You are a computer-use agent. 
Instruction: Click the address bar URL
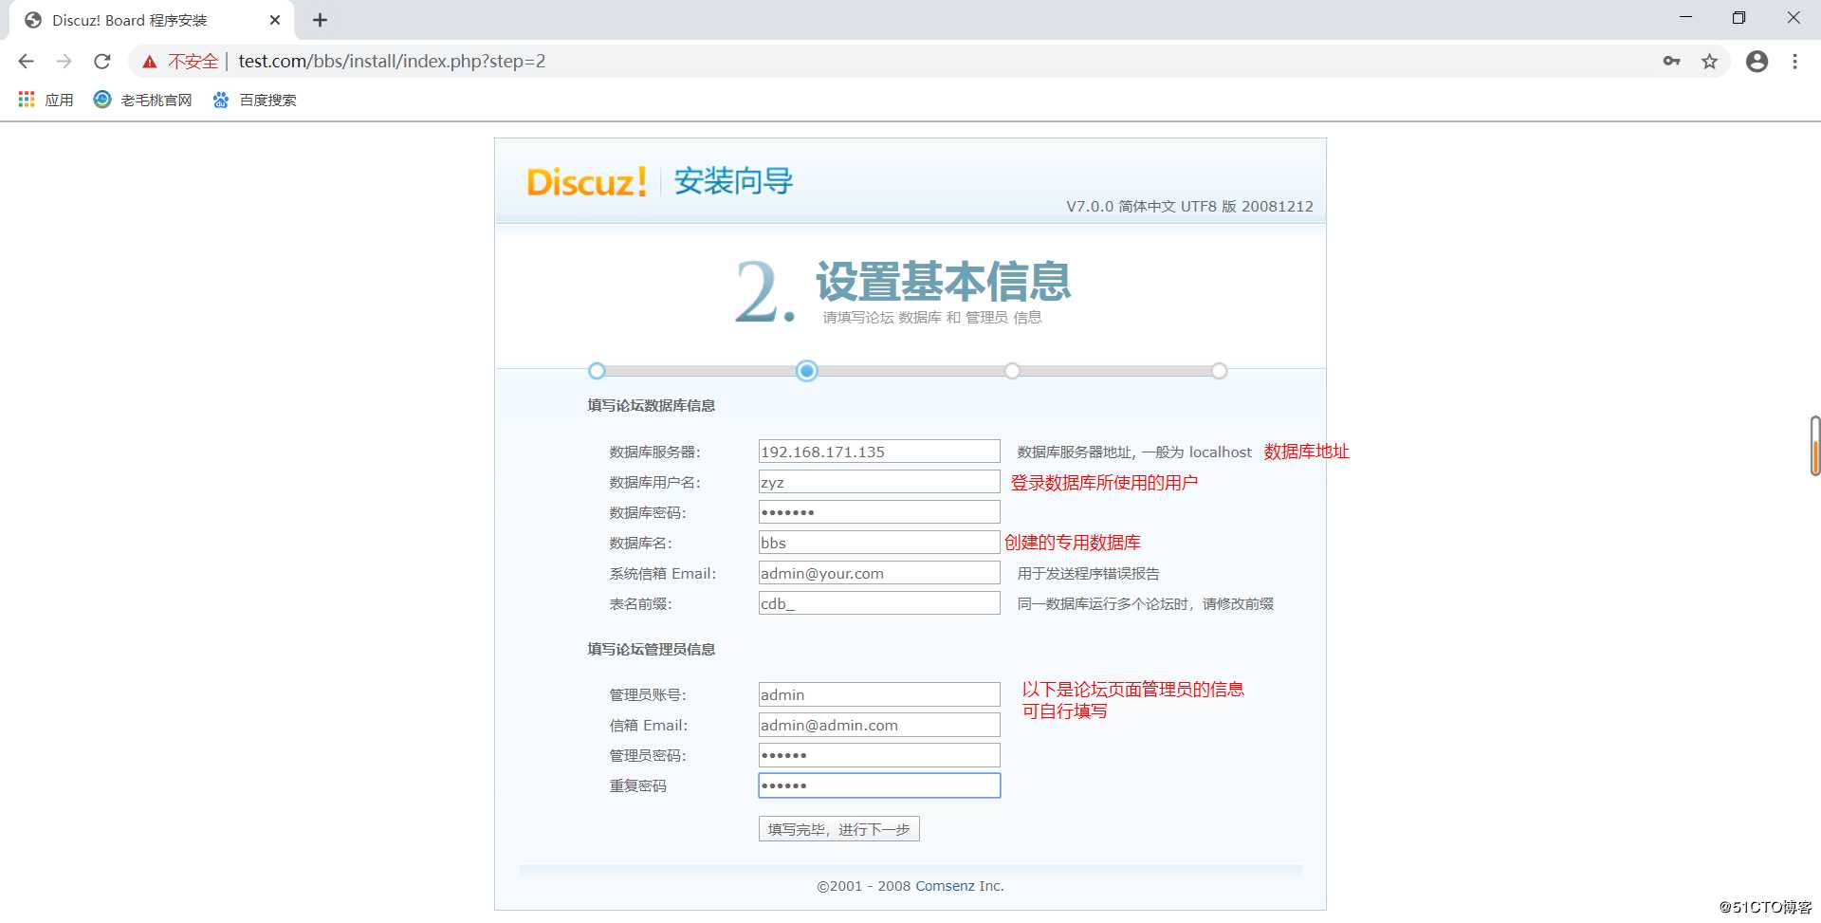392,62
